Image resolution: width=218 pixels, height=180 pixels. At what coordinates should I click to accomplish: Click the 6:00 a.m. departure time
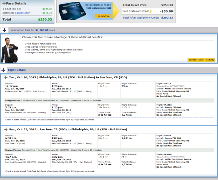point(11,138)
